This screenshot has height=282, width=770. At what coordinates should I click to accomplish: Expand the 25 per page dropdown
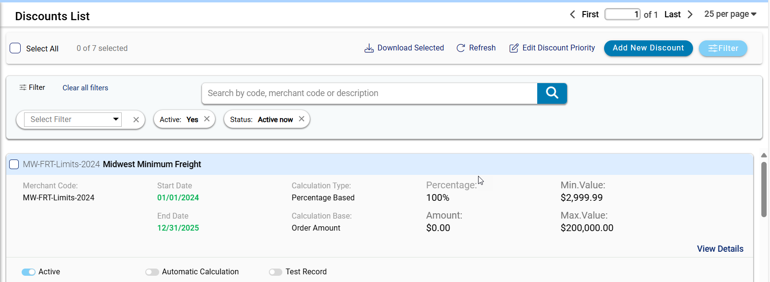click(730, 14)
